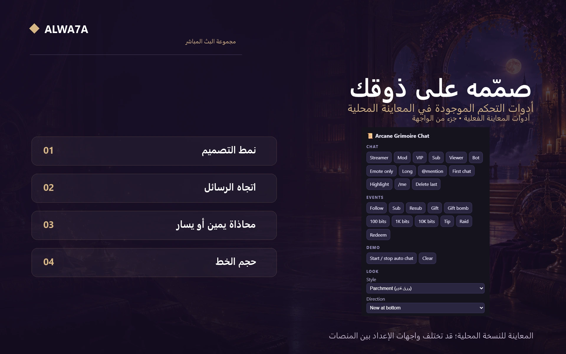
Task: Send a Viewer chat message
Action: pos(456,158)
